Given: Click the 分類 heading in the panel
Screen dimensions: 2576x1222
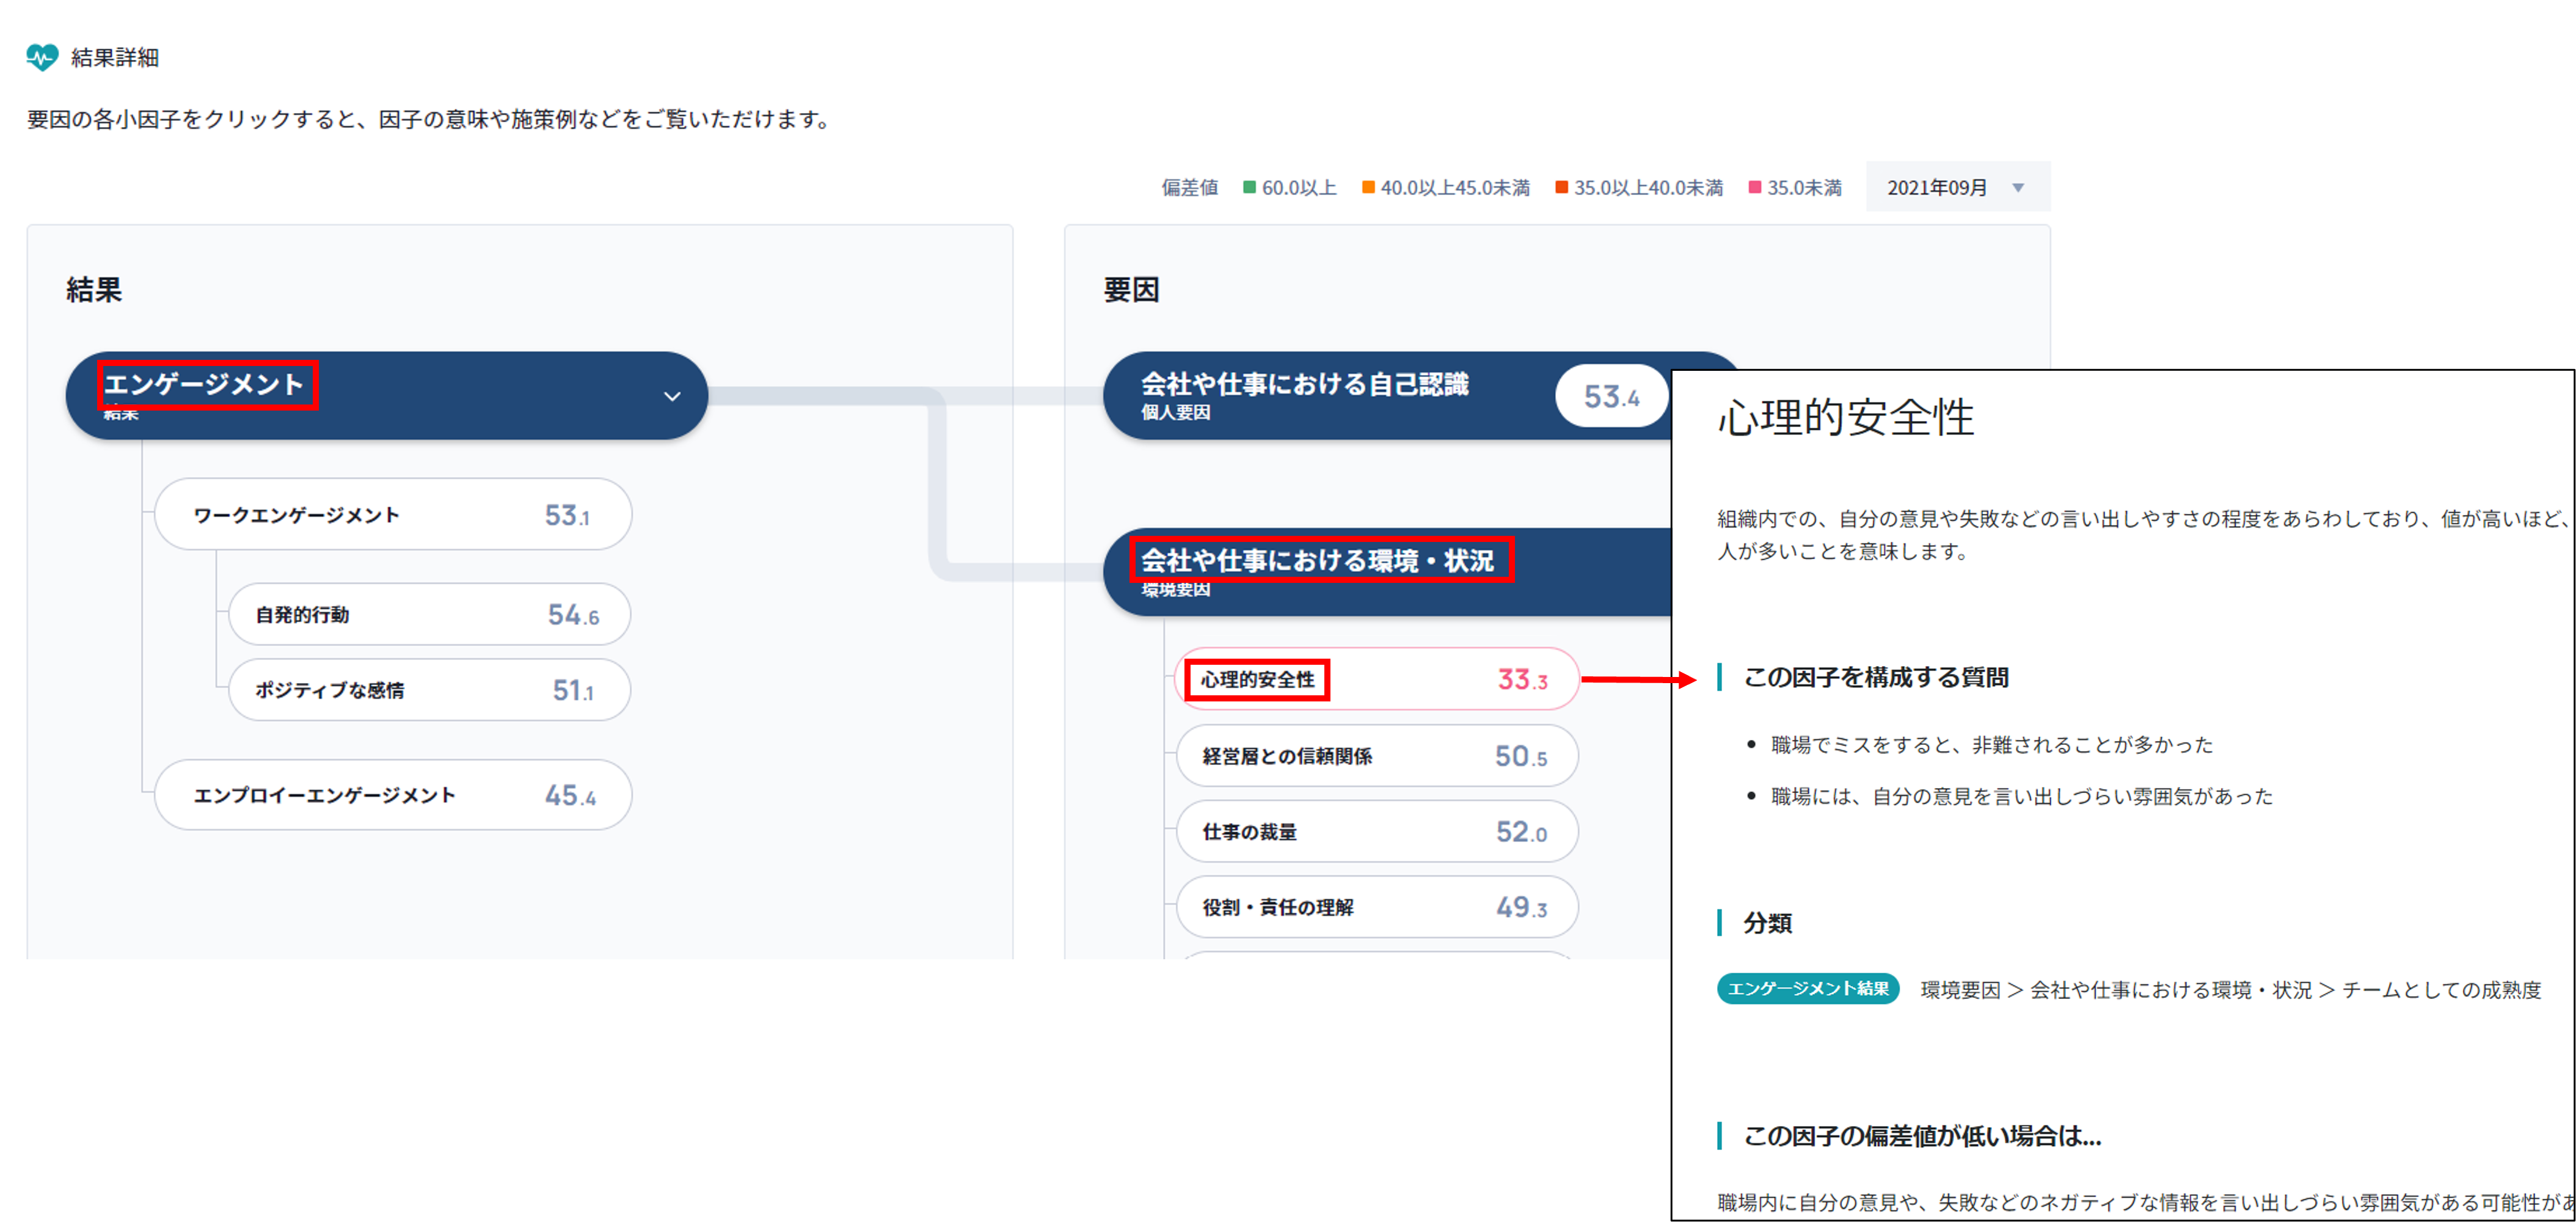Looking at the screenshot, I should click(1767, 923).
